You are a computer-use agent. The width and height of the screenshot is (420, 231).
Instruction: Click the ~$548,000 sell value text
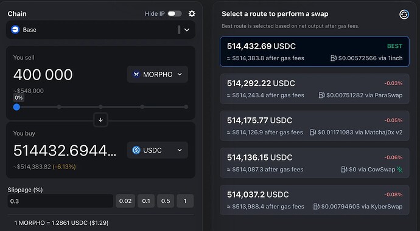29,91
